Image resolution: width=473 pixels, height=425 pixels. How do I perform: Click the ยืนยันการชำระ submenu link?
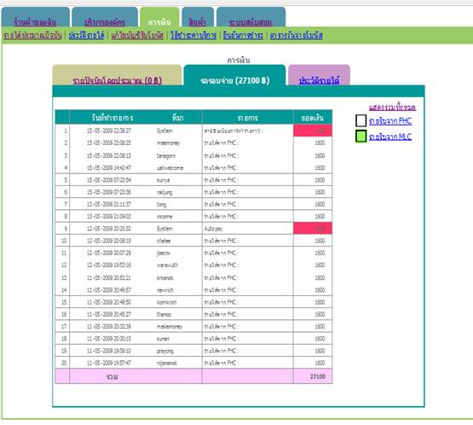point(243,35)
